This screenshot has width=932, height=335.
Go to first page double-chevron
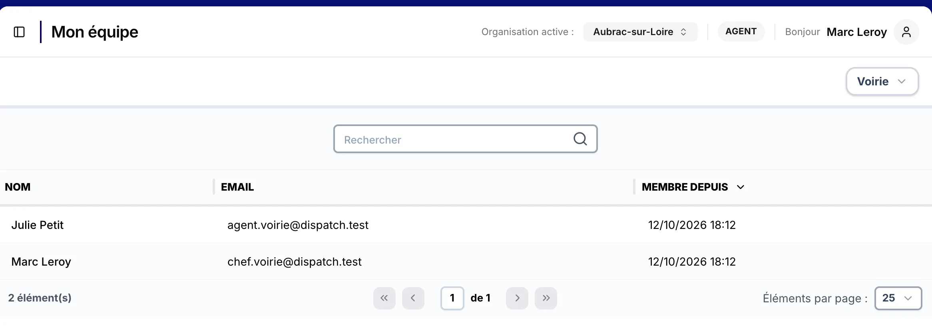pos(384,298)
